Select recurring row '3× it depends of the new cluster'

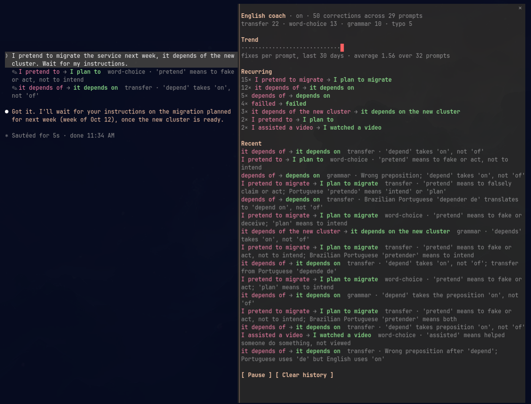click(351, 112)
